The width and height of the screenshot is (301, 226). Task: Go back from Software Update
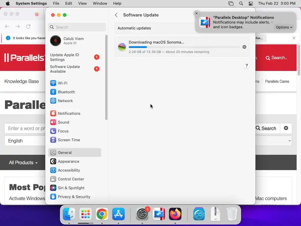[x=116, y=15]
